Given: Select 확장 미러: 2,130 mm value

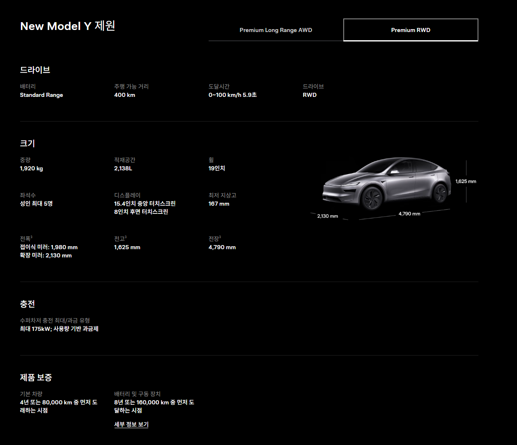Looking at the screenshot, I should pos(46,255).
